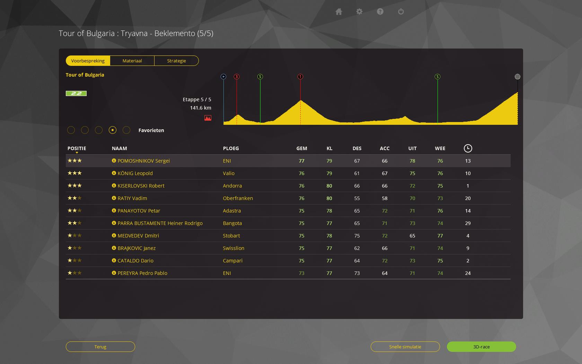Image resolution: width=582 pixels, height=364 pixels.
Task: Select the fourth Favorieten radio circle
Action: (113, 130)
